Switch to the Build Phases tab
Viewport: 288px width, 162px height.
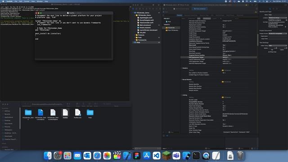click(x=230, y=15)
